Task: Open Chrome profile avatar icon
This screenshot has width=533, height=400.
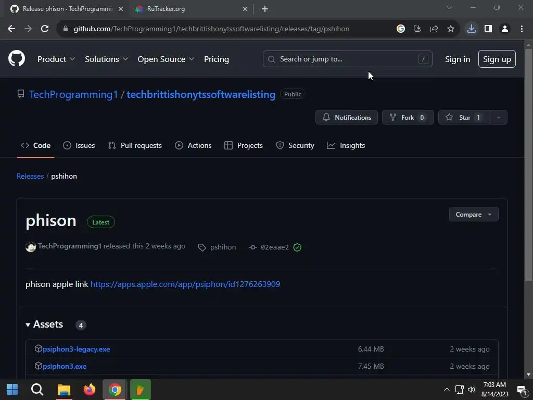Action: (x=505, y=29)
